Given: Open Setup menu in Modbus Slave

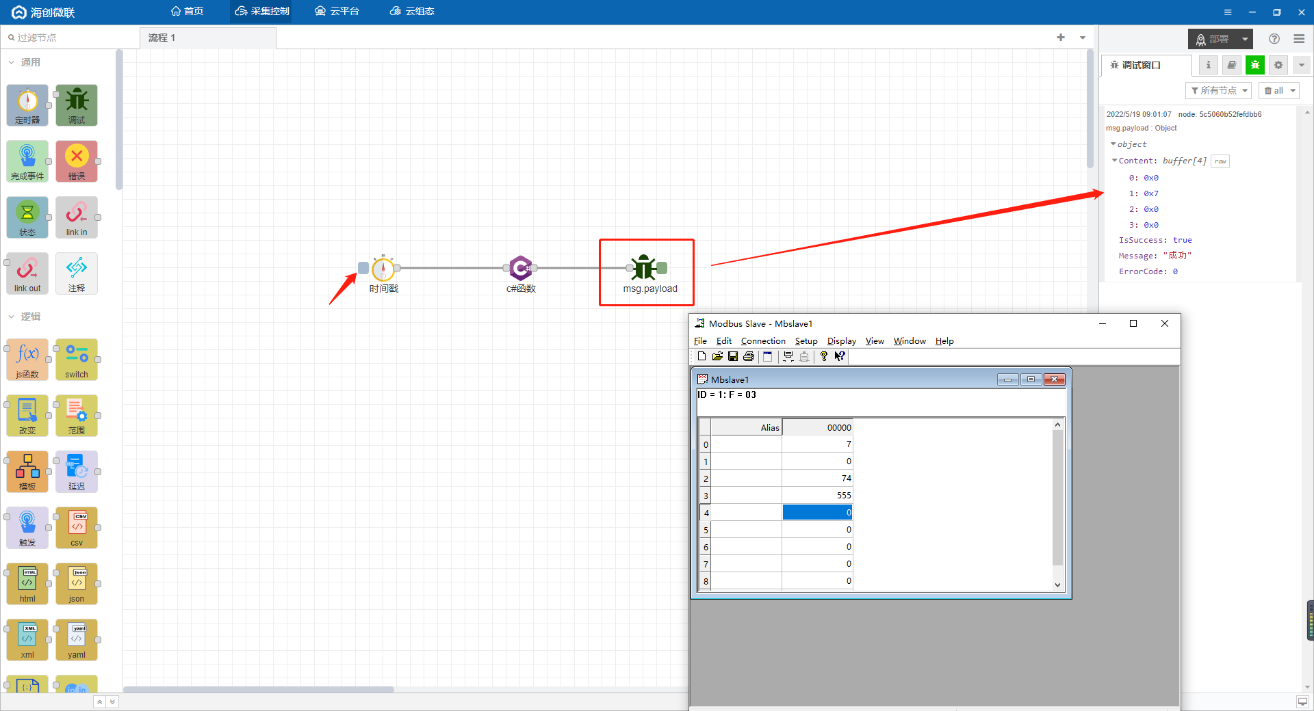Looking at the screenshot, I should [x=806, y=340].
